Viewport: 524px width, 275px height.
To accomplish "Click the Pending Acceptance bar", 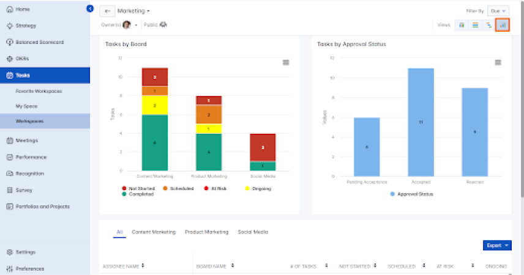I will tap(367, 147).
